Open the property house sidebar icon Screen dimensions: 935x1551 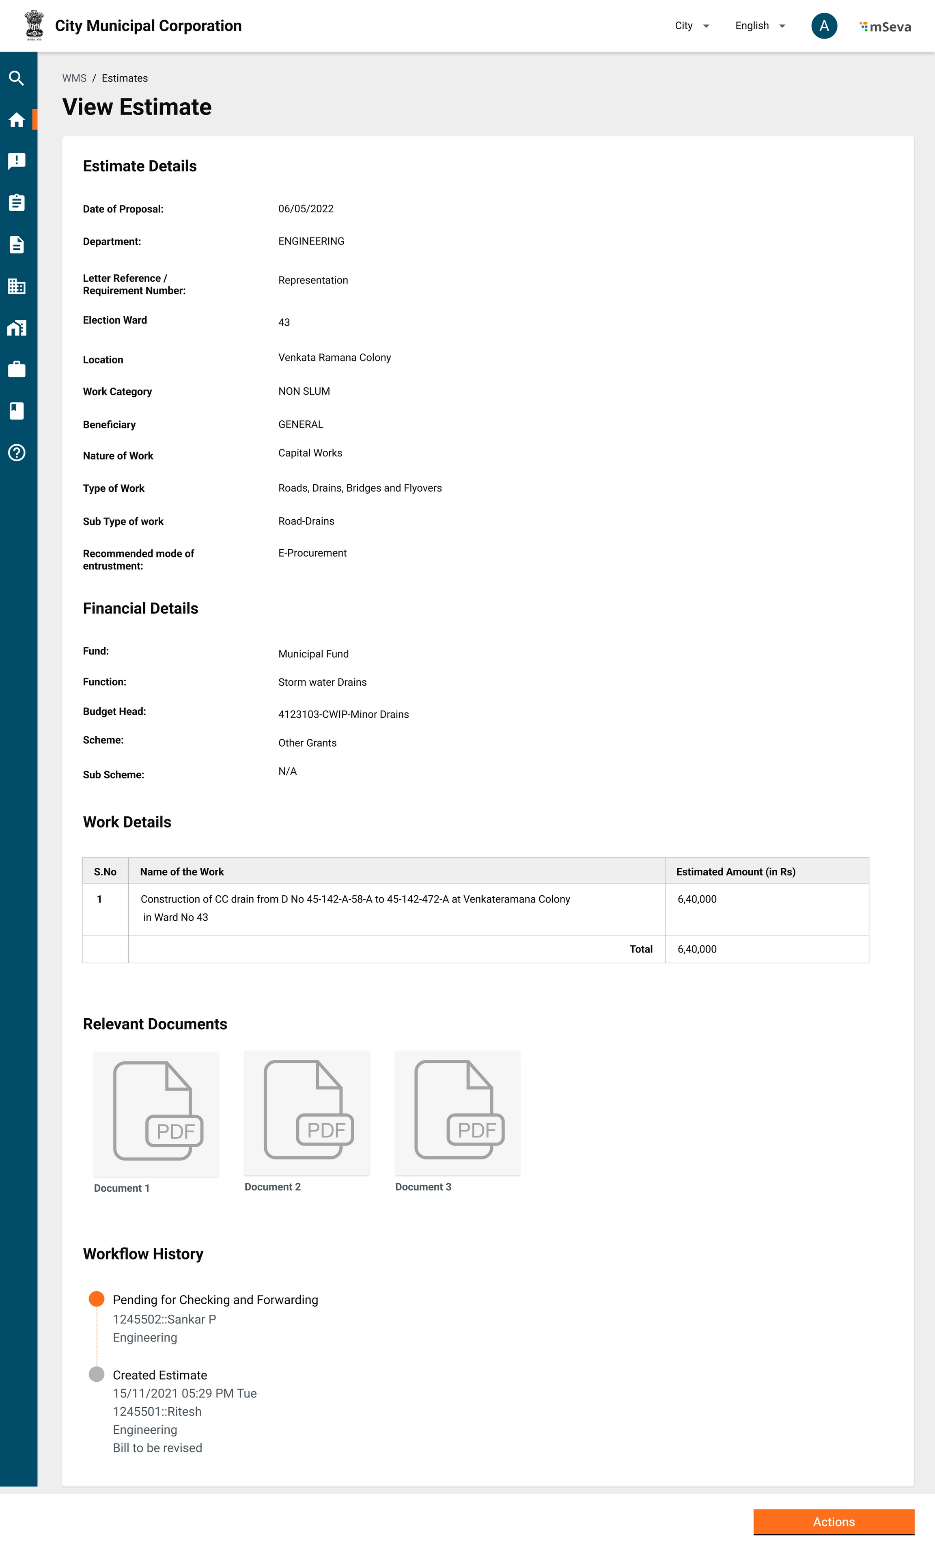[17, 328]
